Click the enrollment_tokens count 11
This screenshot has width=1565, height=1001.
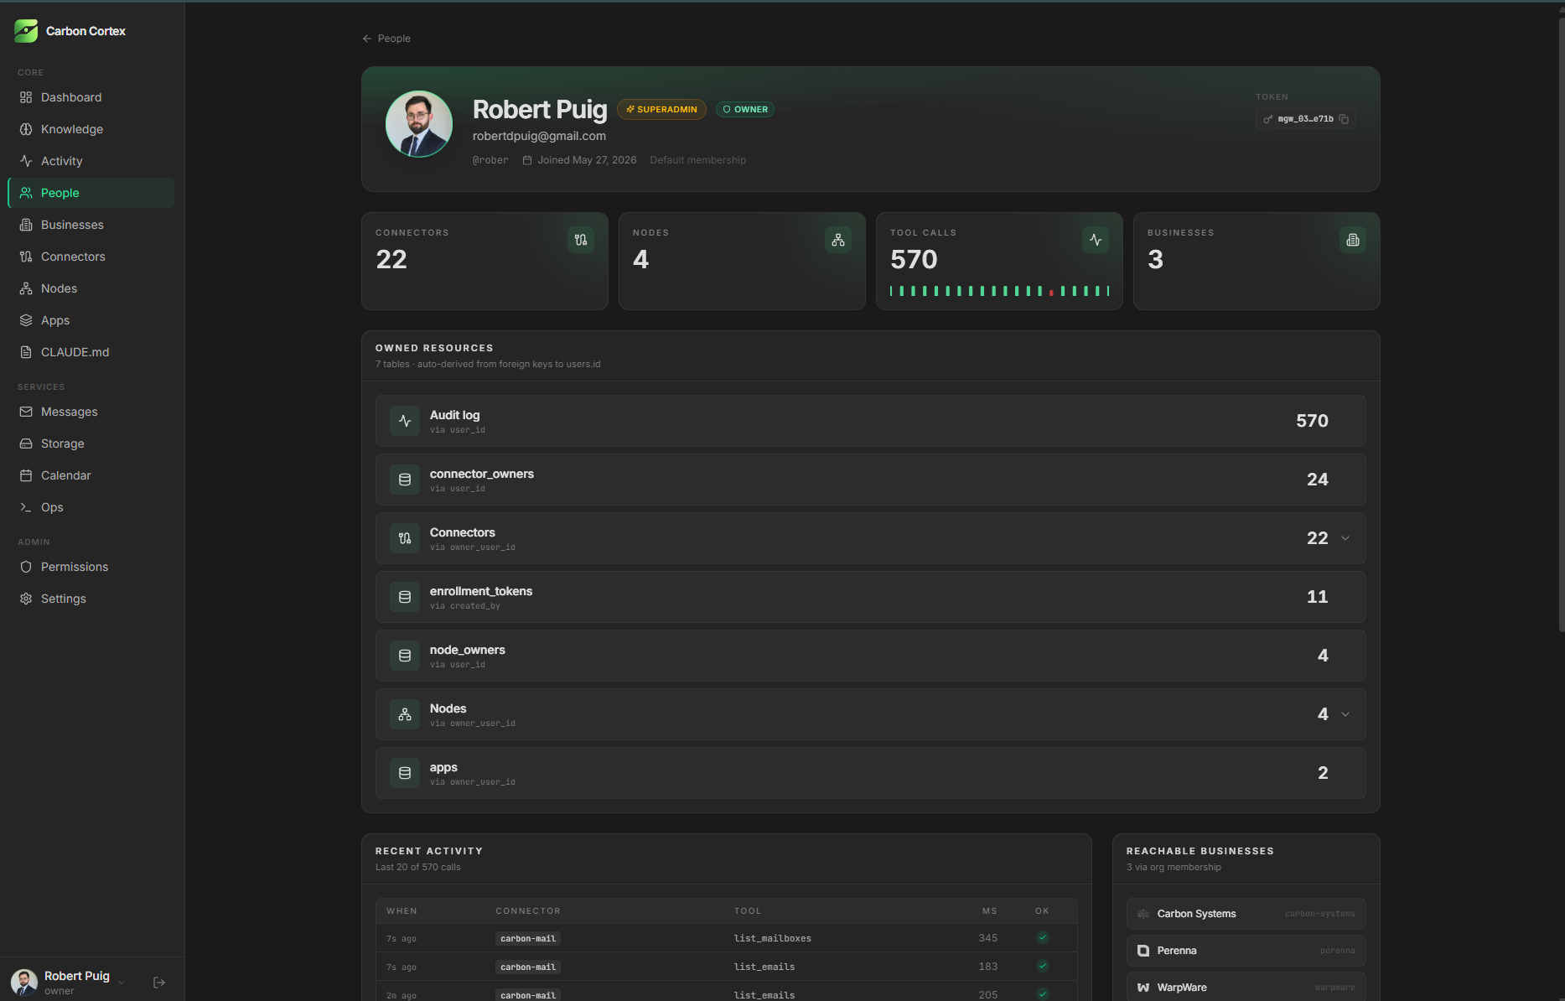click(1318, 597)
